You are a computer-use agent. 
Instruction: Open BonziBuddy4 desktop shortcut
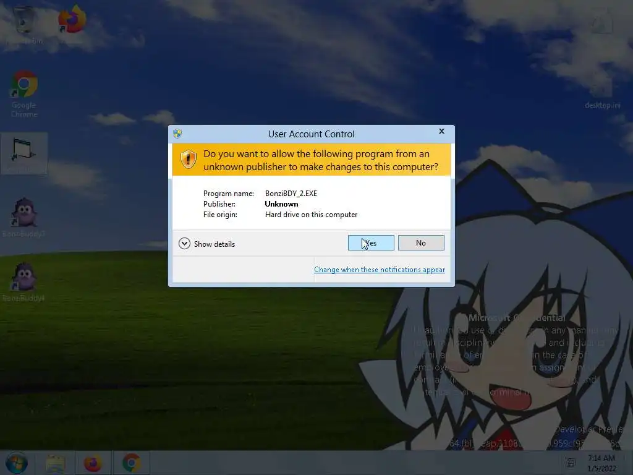[x=24, y=282]
